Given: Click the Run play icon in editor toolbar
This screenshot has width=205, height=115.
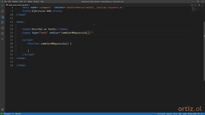Looking at the screenshot, I should click(195, 5).
